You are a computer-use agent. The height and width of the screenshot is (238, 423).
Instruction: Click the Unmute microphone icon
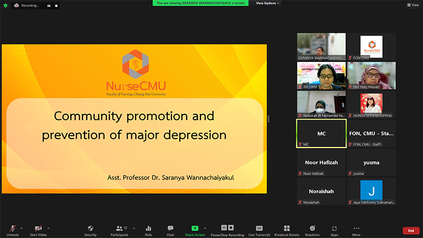click(x=12, y=228)
